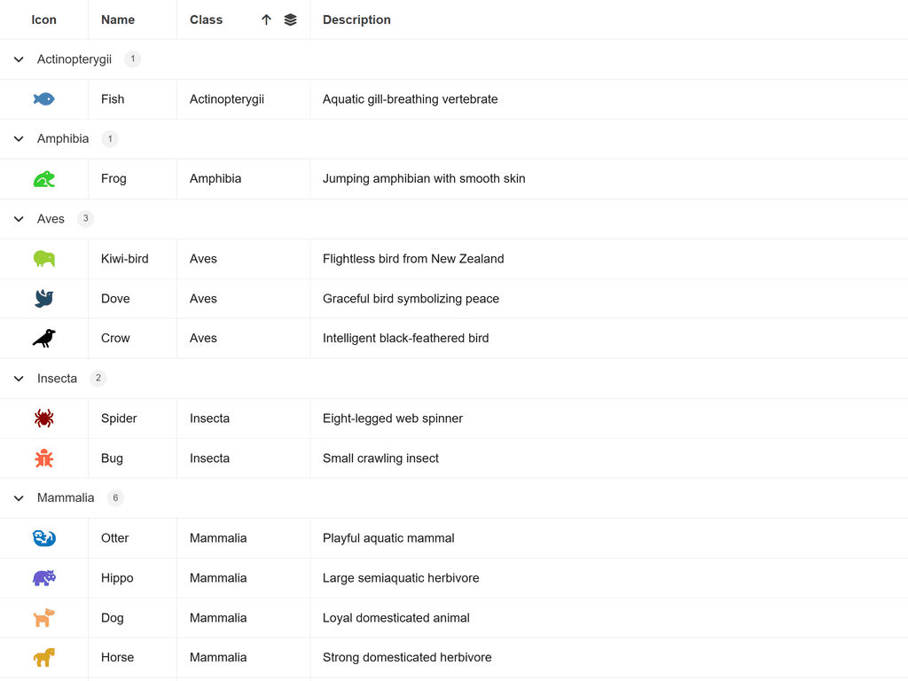Click the grouping layers icon in the Class header
Image resolution: width=908 pixels, height=681 pixels.
[x=291, y=19]
